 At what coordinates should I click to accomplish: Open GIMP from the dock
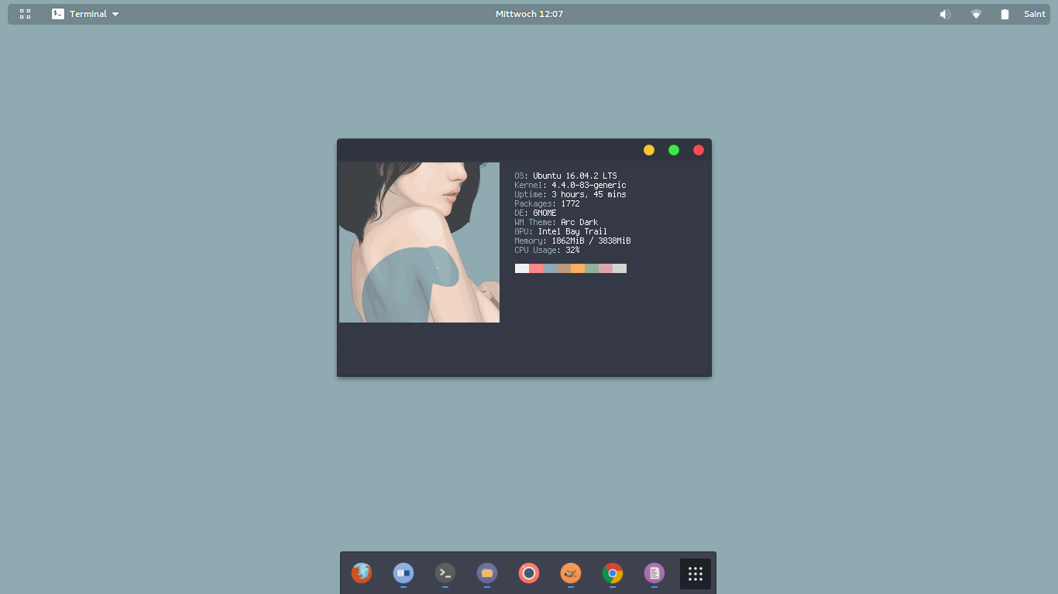[x=571, y=573]
